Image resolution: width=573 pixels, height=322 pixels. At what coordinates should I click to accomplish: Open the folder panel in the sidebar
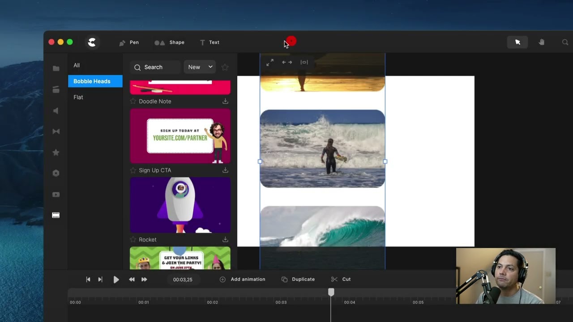pos(56,68)
